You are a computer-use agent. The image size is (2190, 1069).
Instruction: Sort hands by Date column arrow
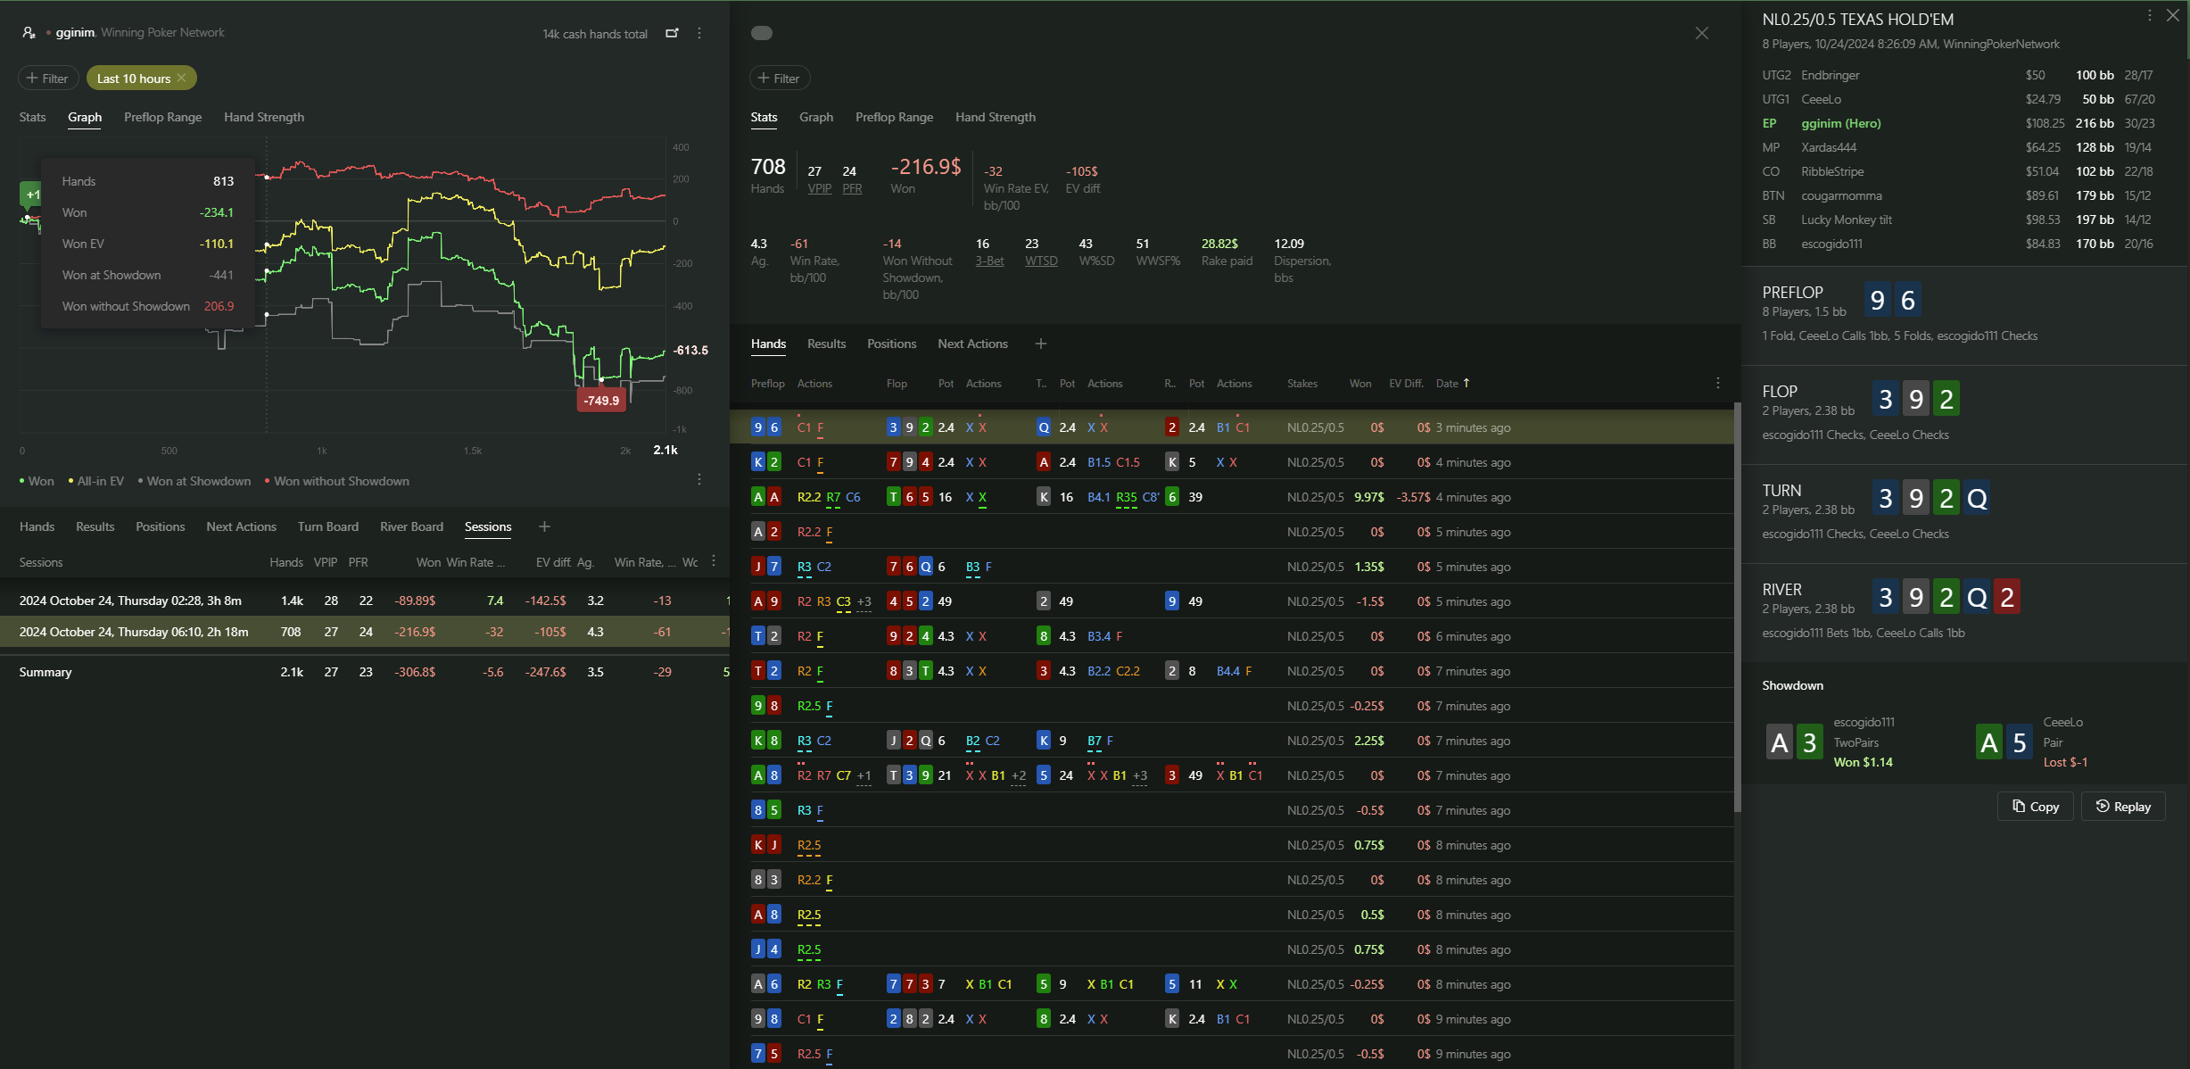(1466, 383)
